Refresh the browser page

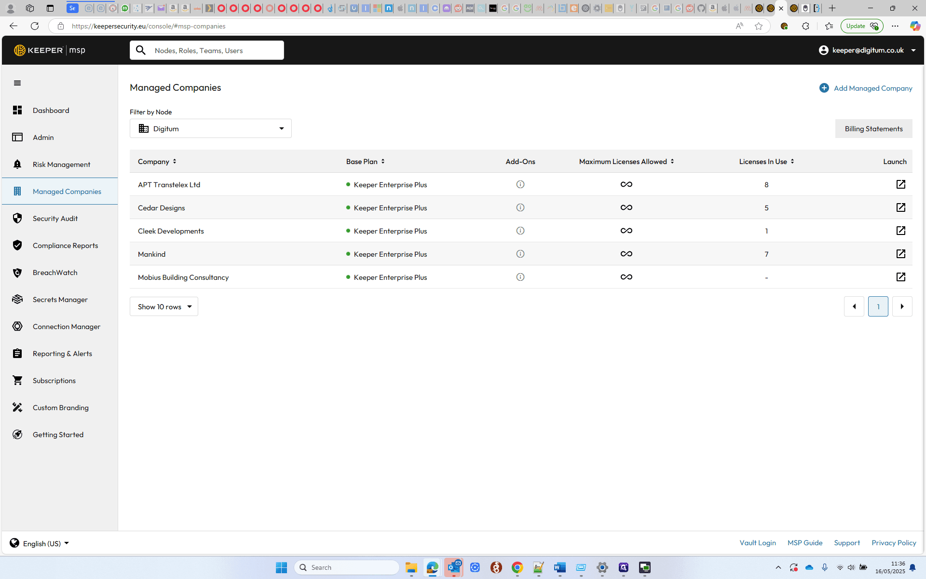pyautogui.click(x=35, y=26)
